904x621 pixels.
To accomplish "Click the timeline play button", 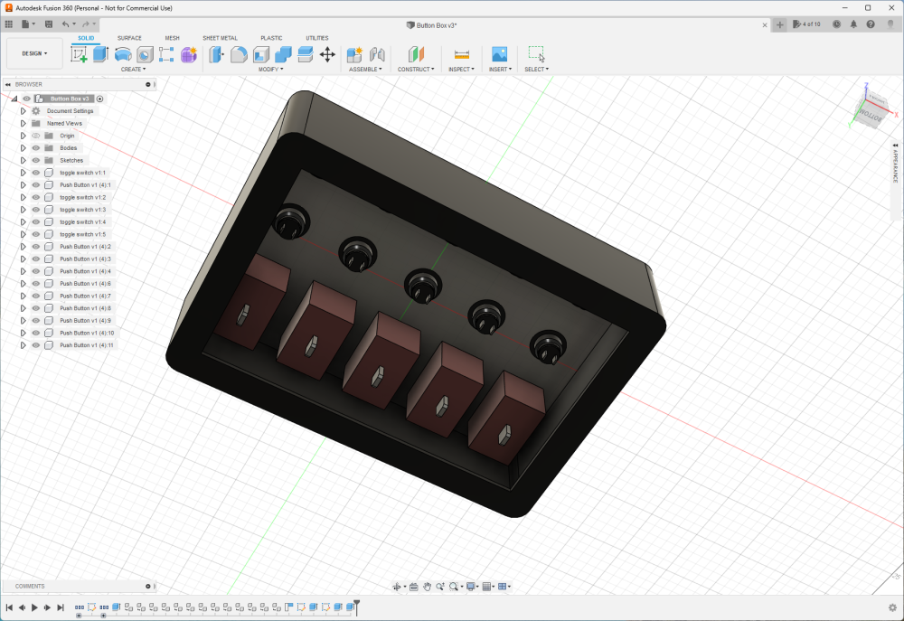I will tap(34, 607).
